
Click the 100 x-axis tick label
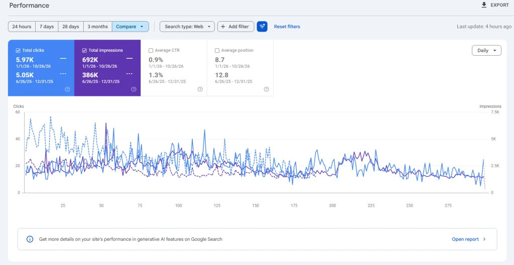click(178, 206)
